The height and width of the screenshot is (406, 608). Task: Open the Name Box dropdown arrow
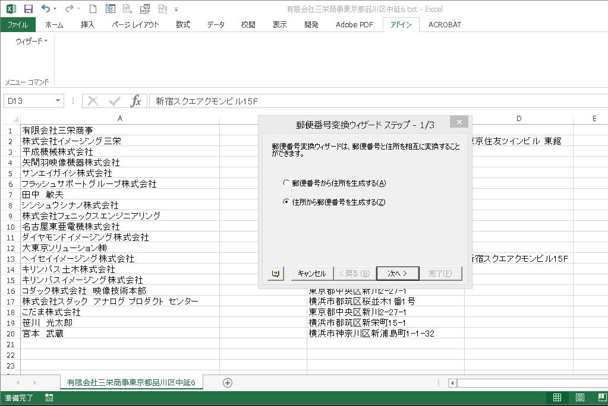[58, 101]
